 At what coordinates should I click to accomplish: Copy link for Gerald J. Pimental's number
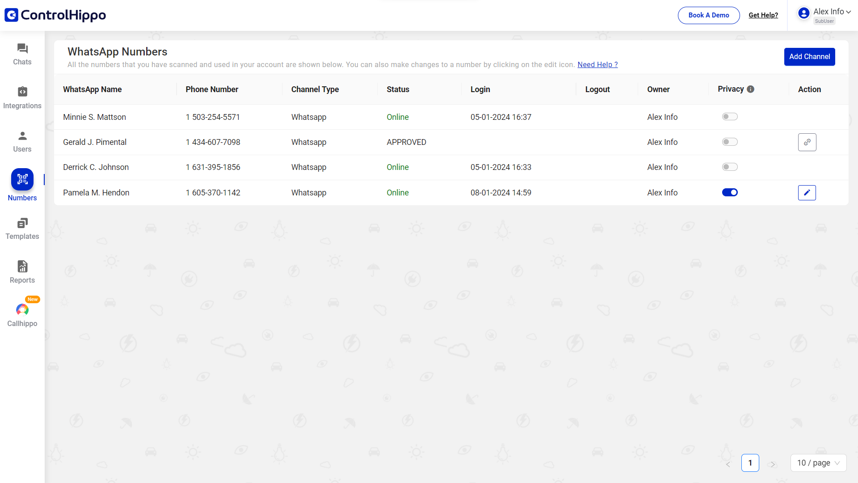[x=807, y=142]
